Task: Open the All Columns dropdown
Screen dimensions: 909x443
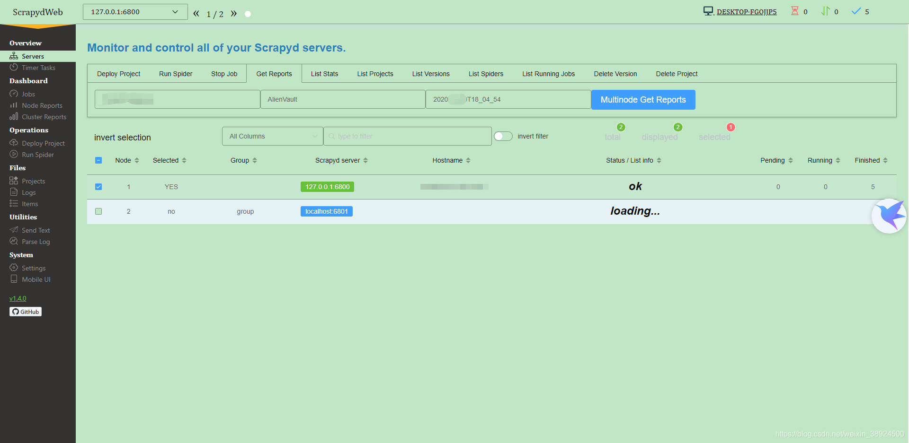Action: (x=272, y=136)
